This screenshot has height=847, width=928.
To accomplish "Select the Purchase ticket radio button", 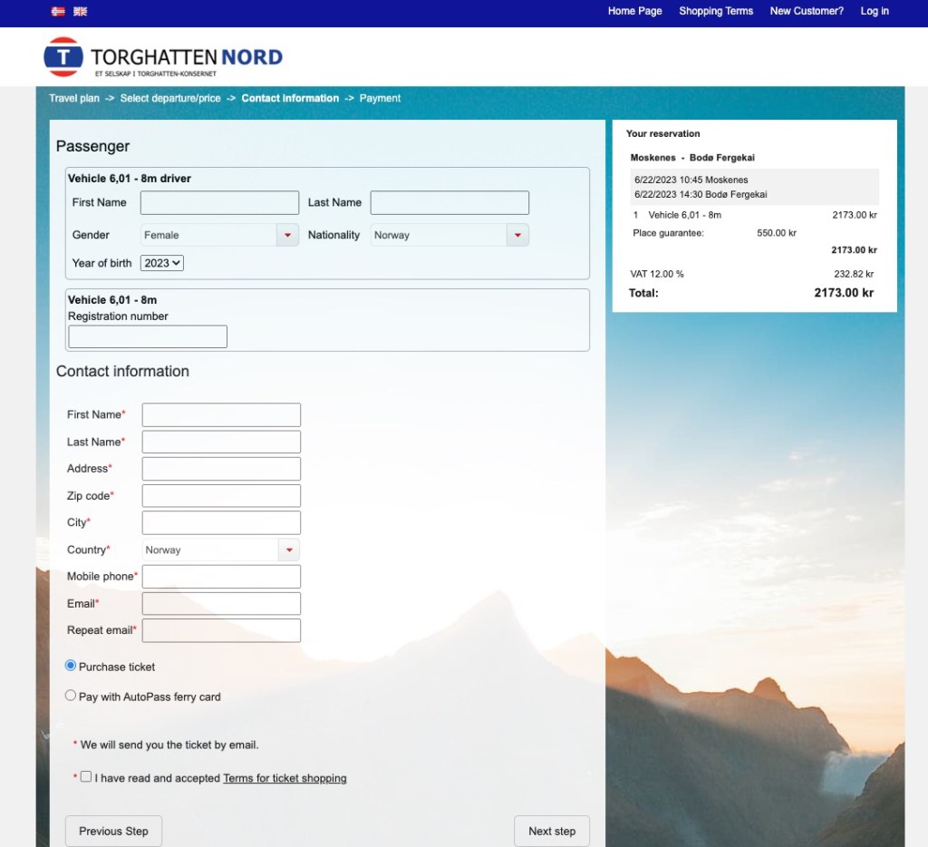I will (x=71, y=666).
